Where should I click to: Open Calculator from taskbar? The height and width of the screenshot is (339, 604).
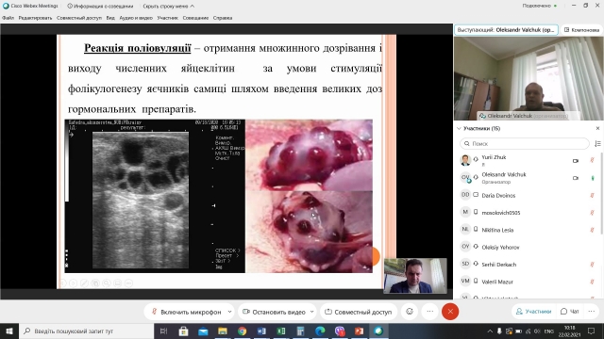[300, 331]
